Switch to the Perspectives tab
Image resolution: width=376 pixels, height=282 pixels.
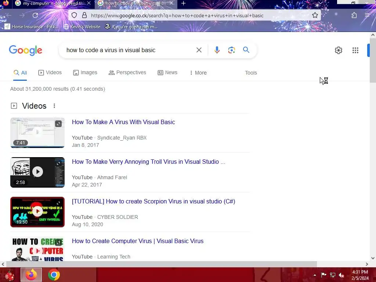[127, 72]
